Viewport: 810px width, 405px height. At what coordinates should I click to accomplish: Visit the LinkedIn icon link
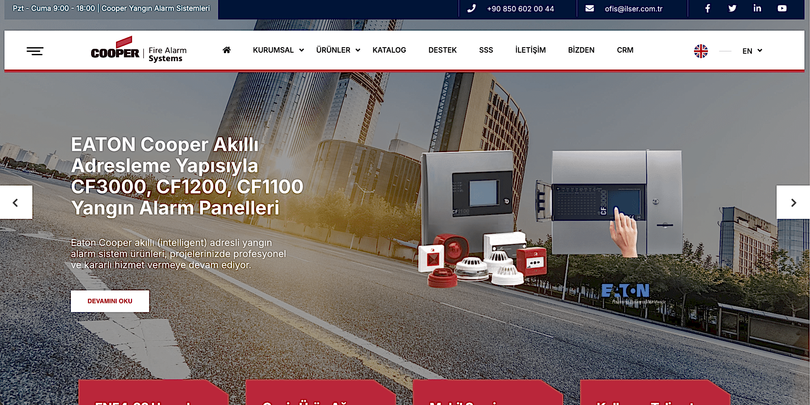click(x=757, y=8)
